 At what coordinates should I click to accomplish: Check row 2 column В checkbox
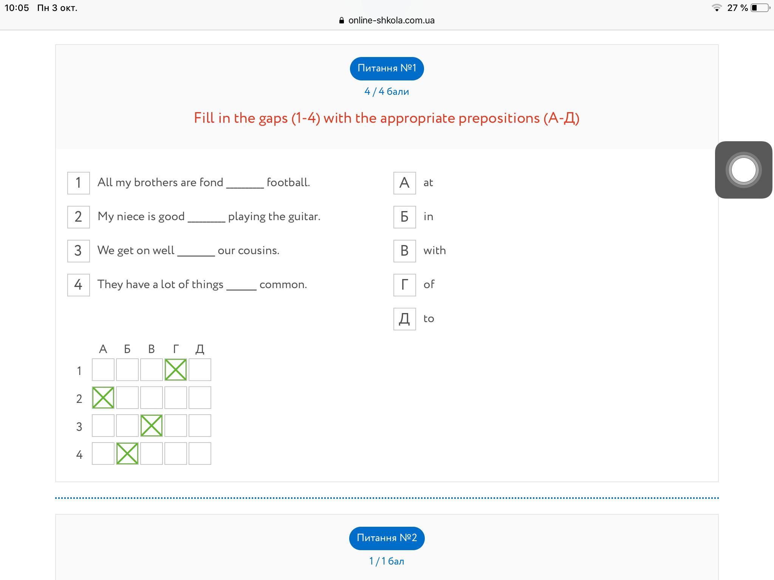(152, 398)
